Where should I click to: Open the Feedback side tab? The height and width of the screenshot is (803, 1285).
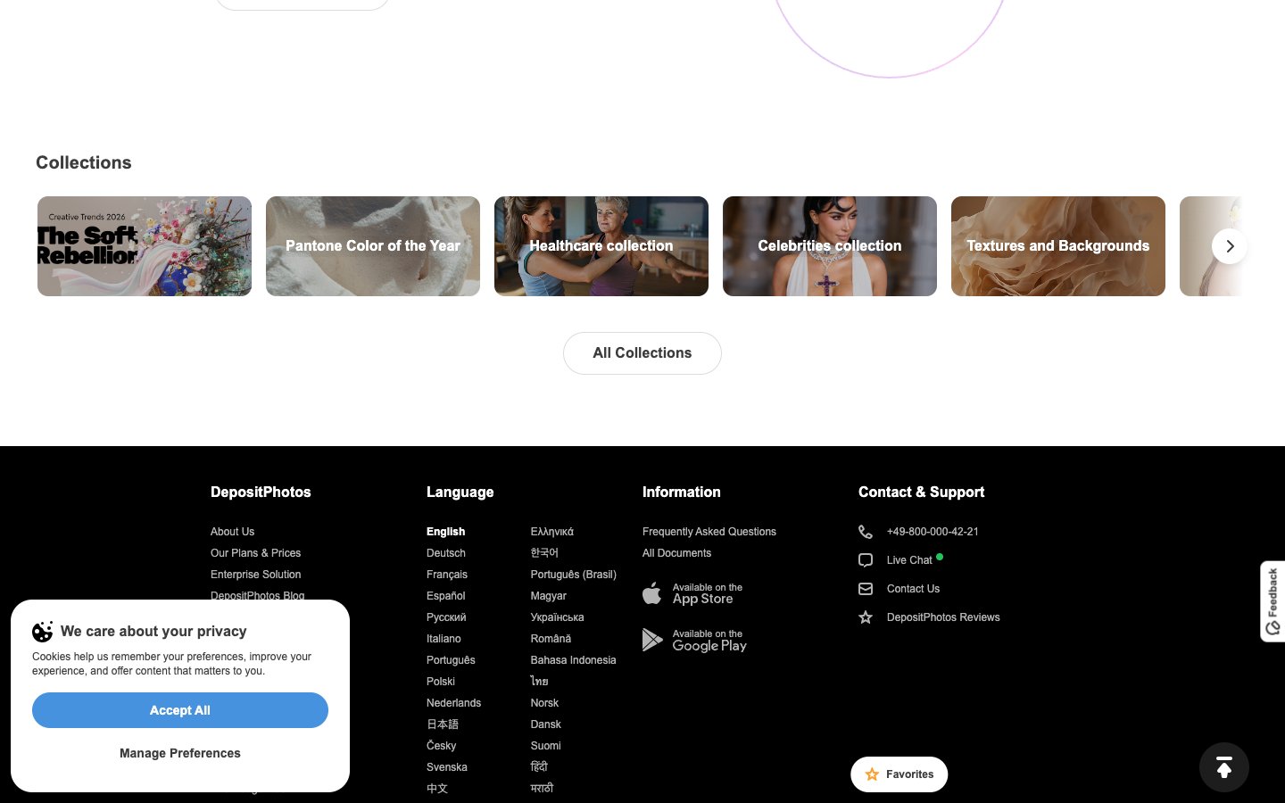pyautogui.click(x=1273, y=601)
